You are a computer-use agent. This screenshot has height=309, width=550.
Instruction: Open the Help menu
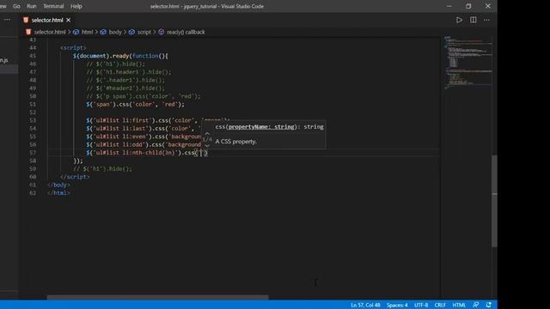tap(76, 6)
